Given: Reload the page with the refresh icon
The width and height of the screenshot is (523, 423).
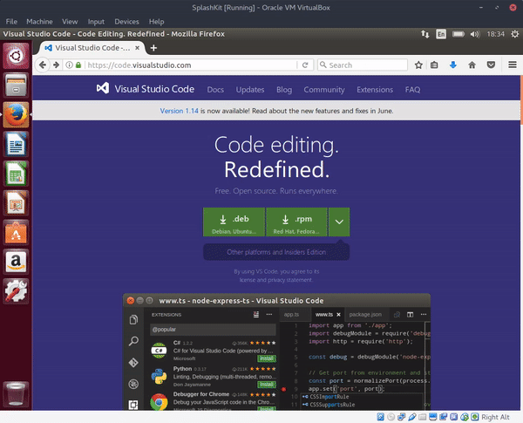Looking at the screenshot, I should (305, 65).
